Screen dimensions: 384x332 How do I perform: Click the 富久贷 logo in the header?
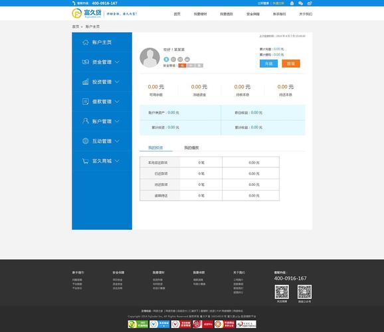pos(86,13)
